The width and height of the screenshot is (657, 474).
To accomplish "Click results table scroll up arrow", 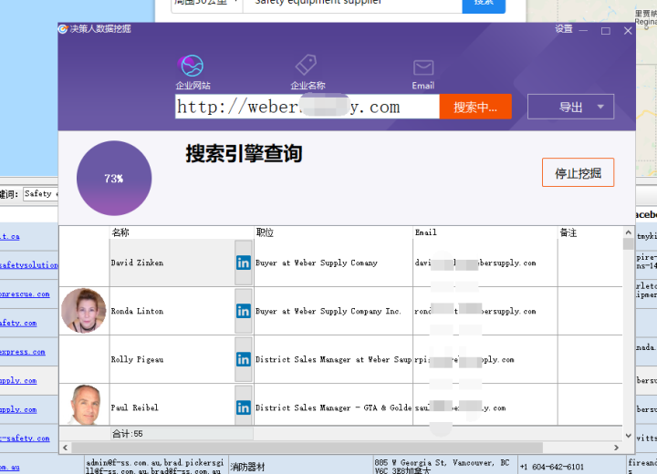I will [x=628, y=232].
